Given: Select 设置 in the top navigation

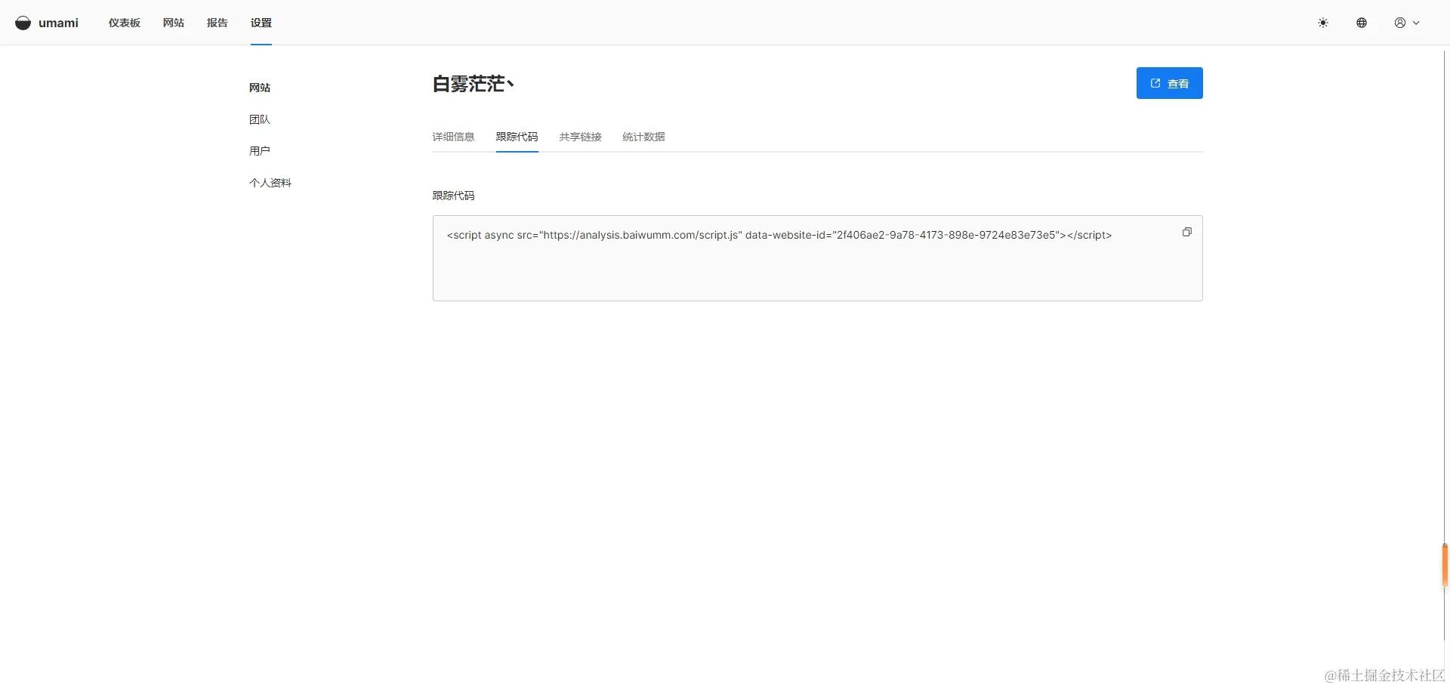Looking at the screenshot, I should (261, 23).
